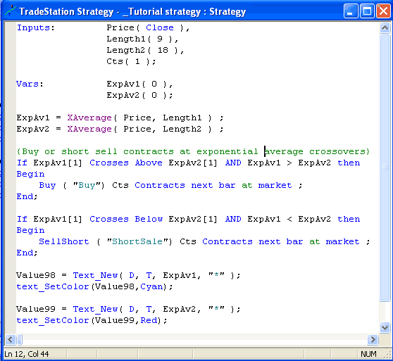
Task: Click the vertical scrollbar up arrow
Action: pyautogui.click(x=385, y=27)
